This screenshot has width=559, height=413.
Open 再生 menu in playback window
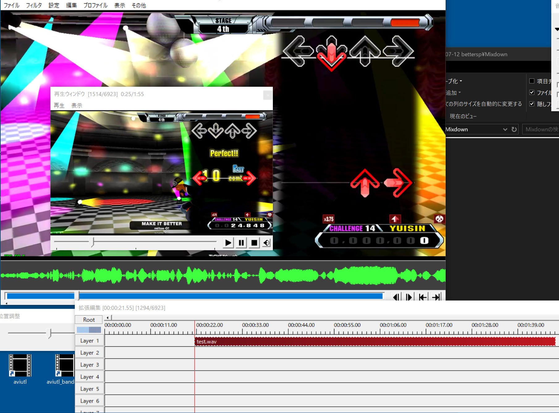[x=59, y=105]
